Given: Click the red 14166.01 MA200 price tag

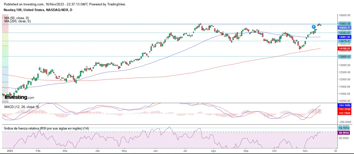Looking at the screenshot, I should point(344,48).
